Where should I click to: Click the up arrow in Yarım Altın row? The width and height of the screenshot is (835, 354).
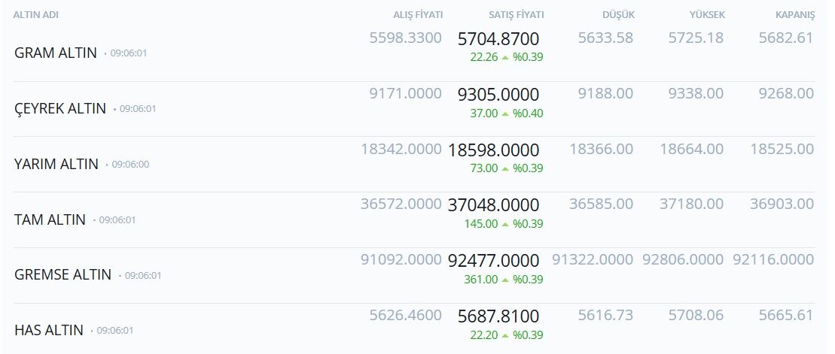tap(505, 168)
